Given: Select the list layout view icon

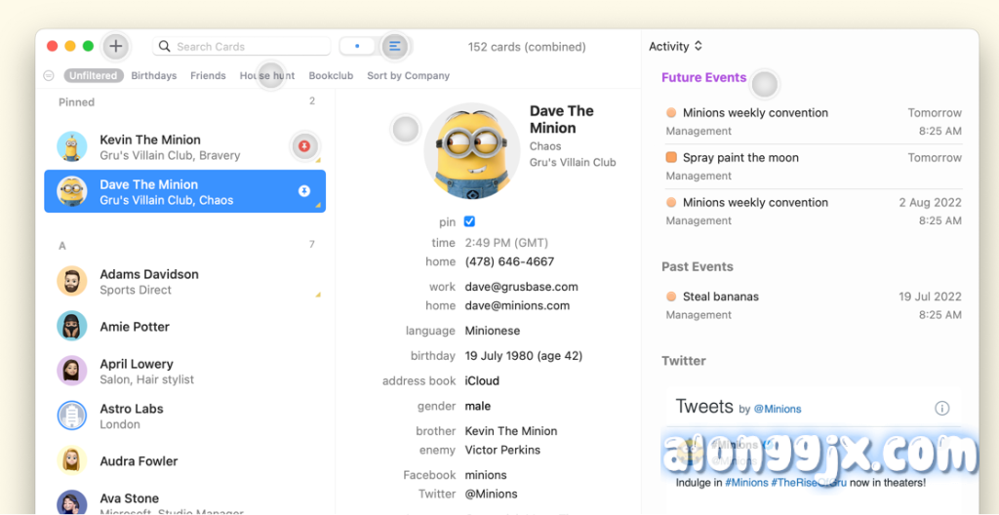Looking at the screenshot, I should tap(394, 46).
